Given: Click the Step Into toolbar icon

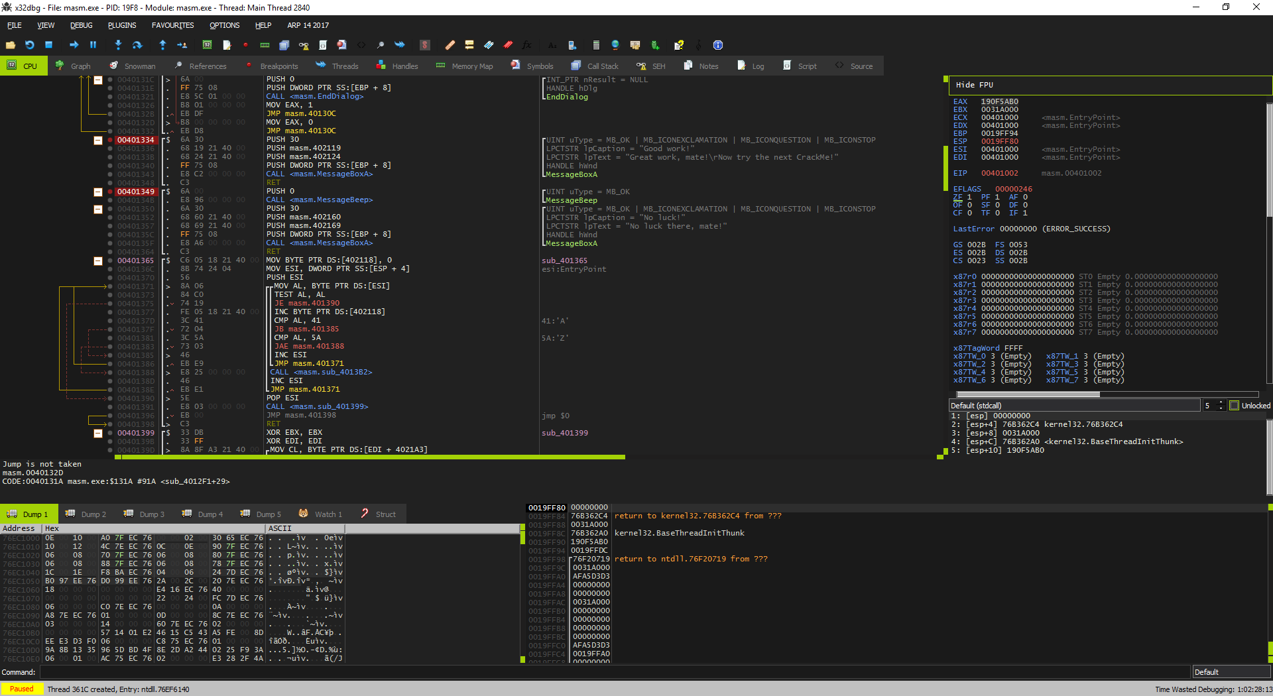Looking at the screenshot, I should pyautogui.click(x=118, y=45).
